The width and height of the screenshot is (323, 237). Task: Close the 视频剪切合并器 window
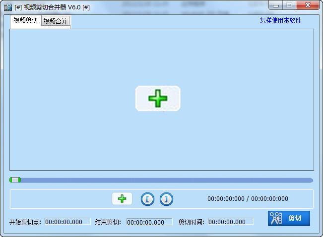[x=308, y=5]
